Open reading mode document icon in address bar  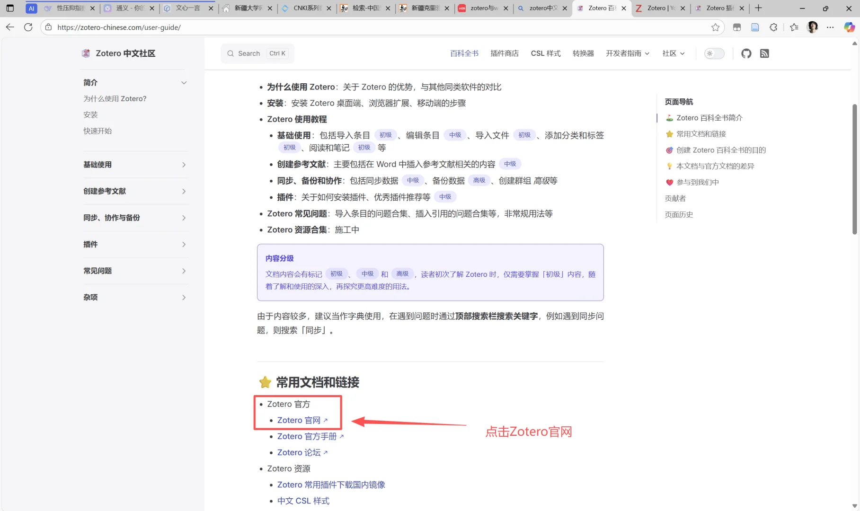point(755,27)
